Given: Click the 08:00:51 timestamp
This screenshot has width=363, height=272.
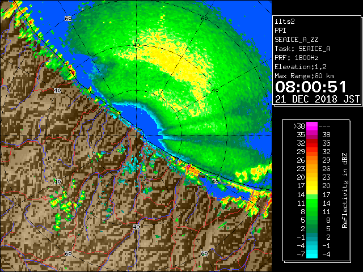Looking at the screenshot, I should (311, 87).
